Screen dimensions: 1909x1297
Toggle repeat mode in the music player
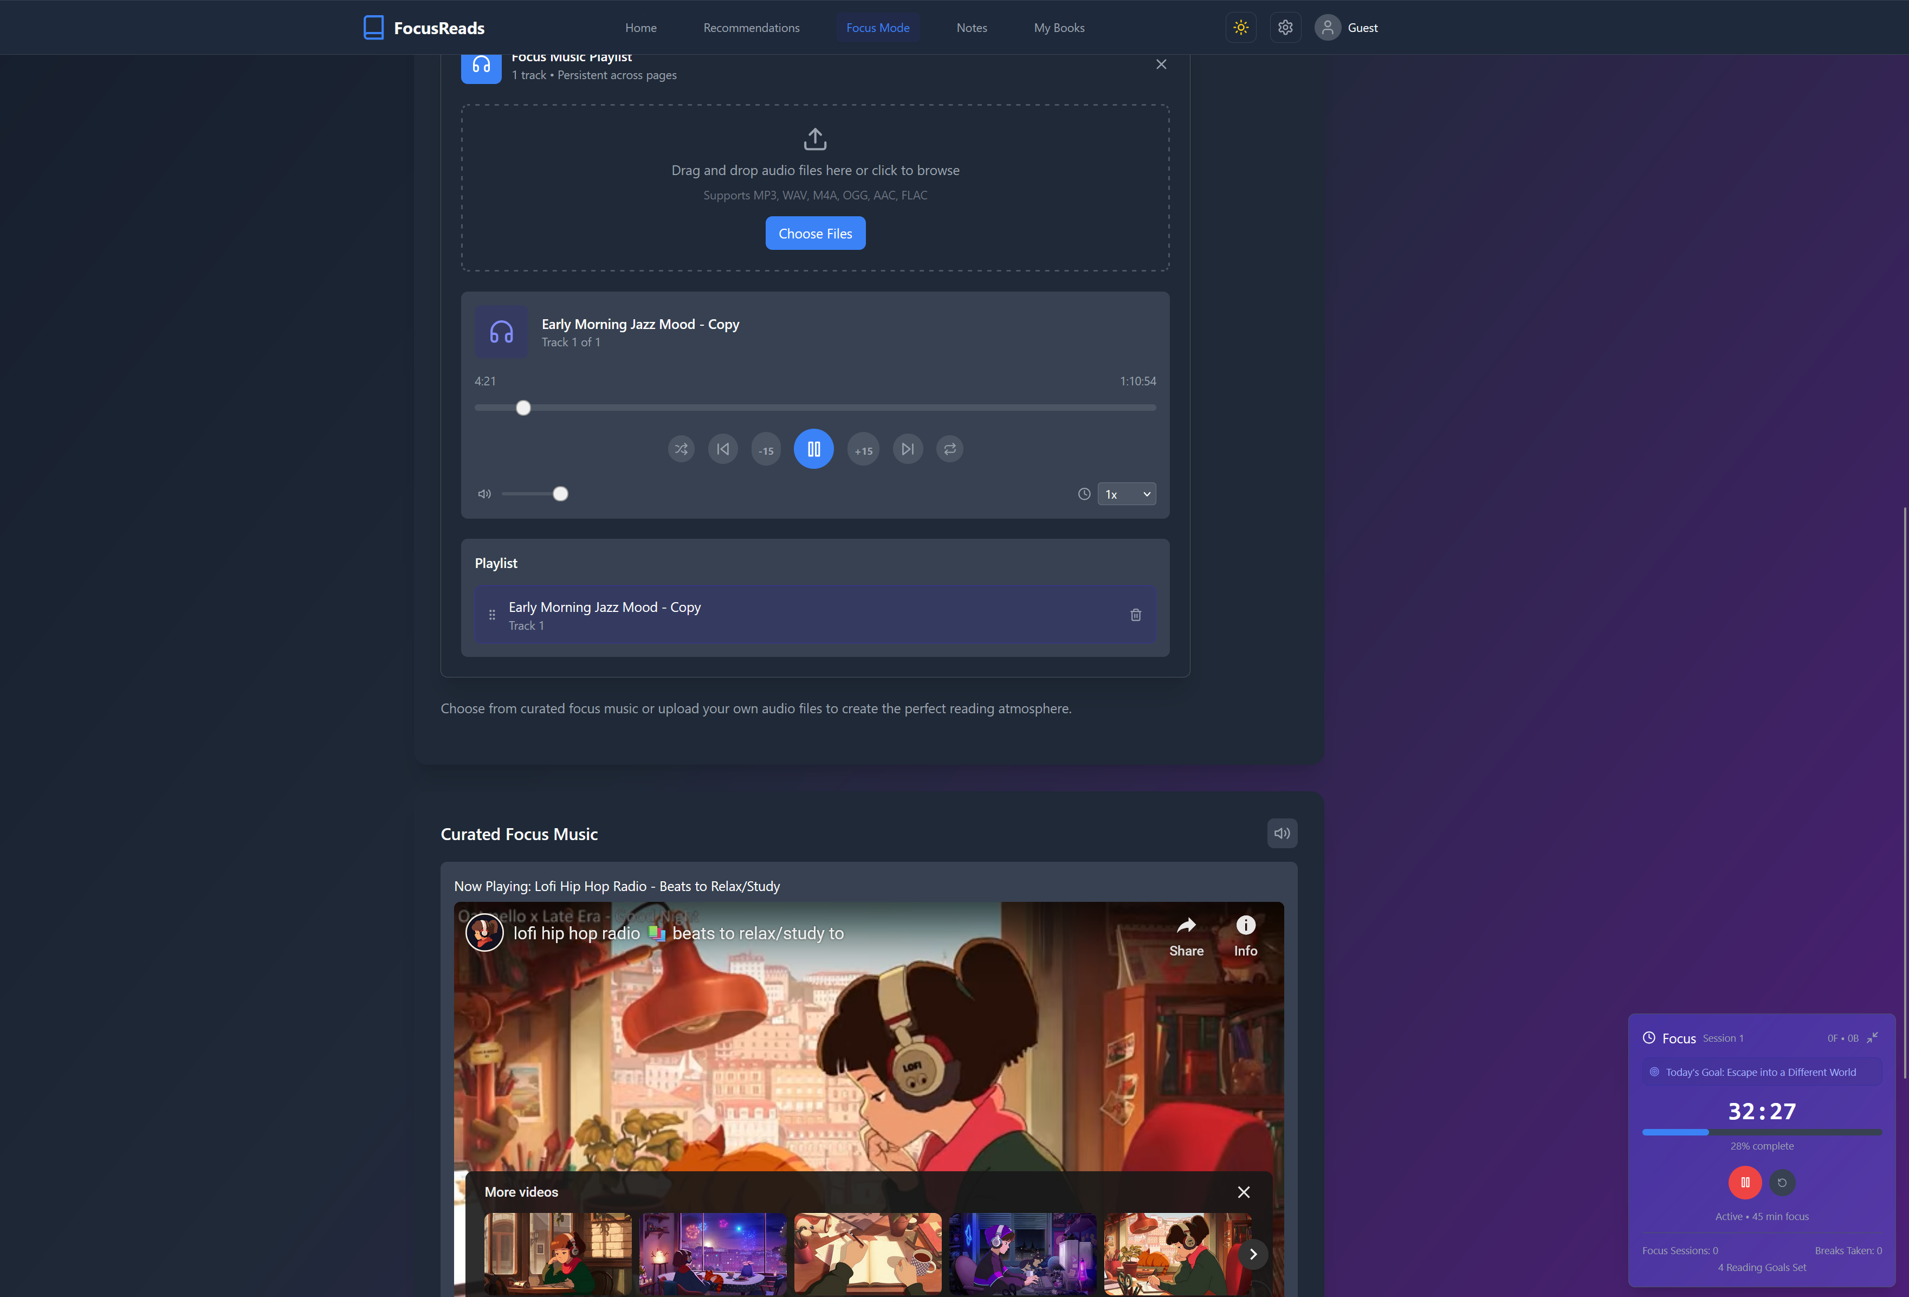949,449
